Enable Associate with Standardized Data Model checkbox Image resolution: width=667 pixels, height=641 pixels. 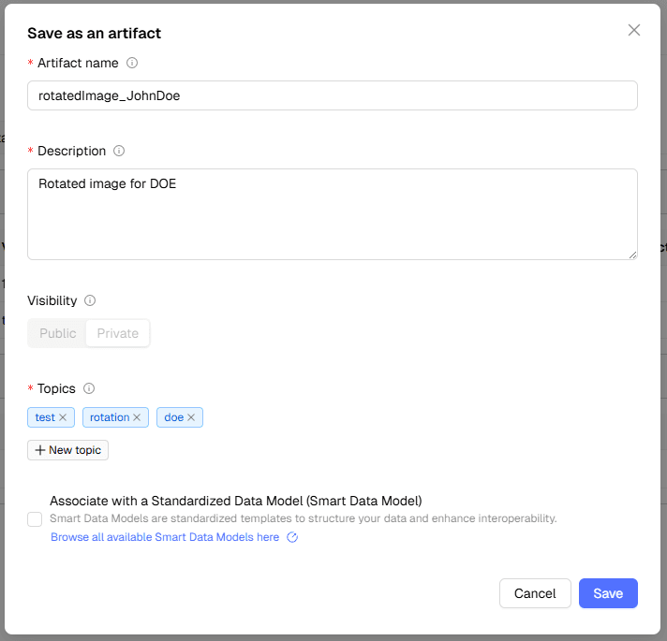[x=35, y=519]
